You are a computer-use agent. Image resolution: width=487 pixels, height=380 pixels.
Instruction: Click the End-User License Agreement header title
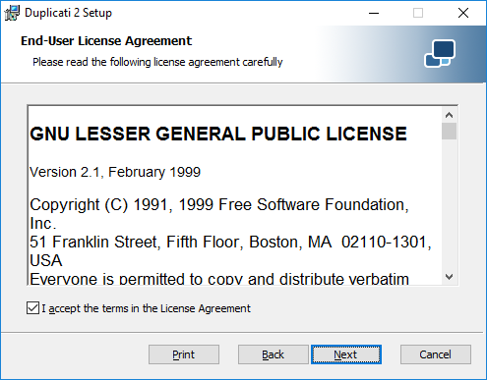point(106,41)
